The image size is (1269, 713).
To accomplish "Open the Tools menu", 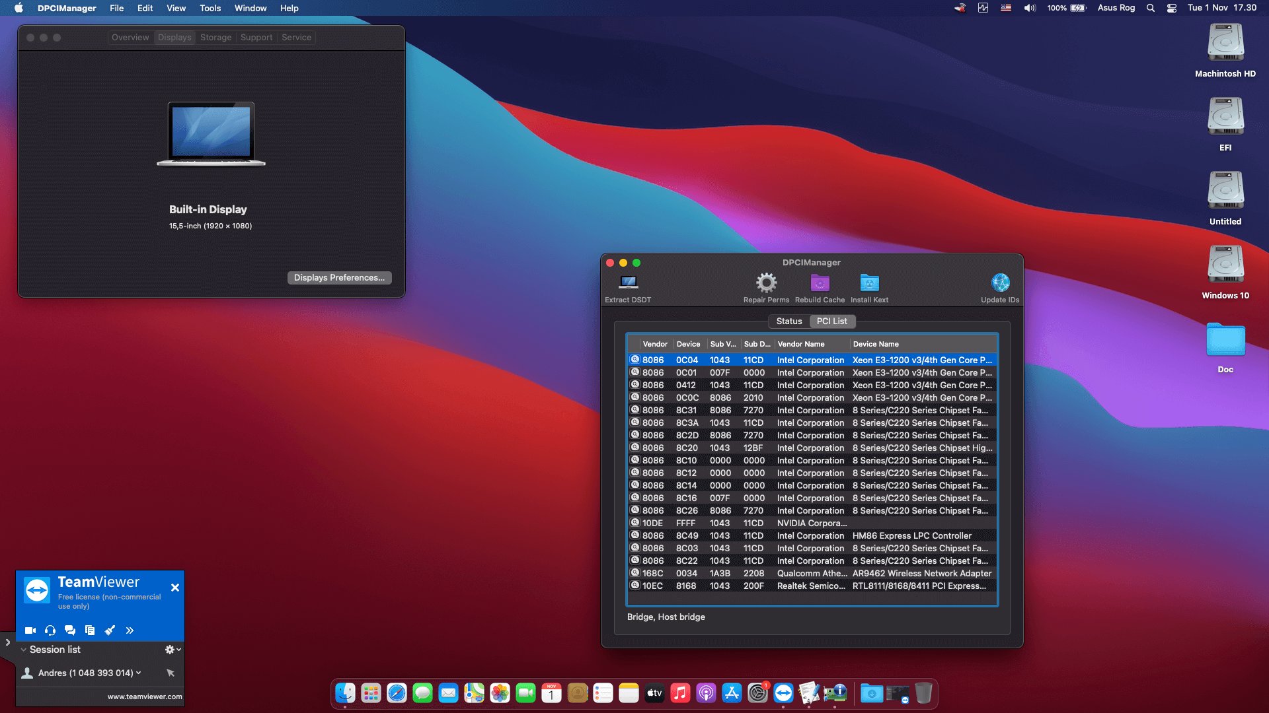I will coord(210,8).
